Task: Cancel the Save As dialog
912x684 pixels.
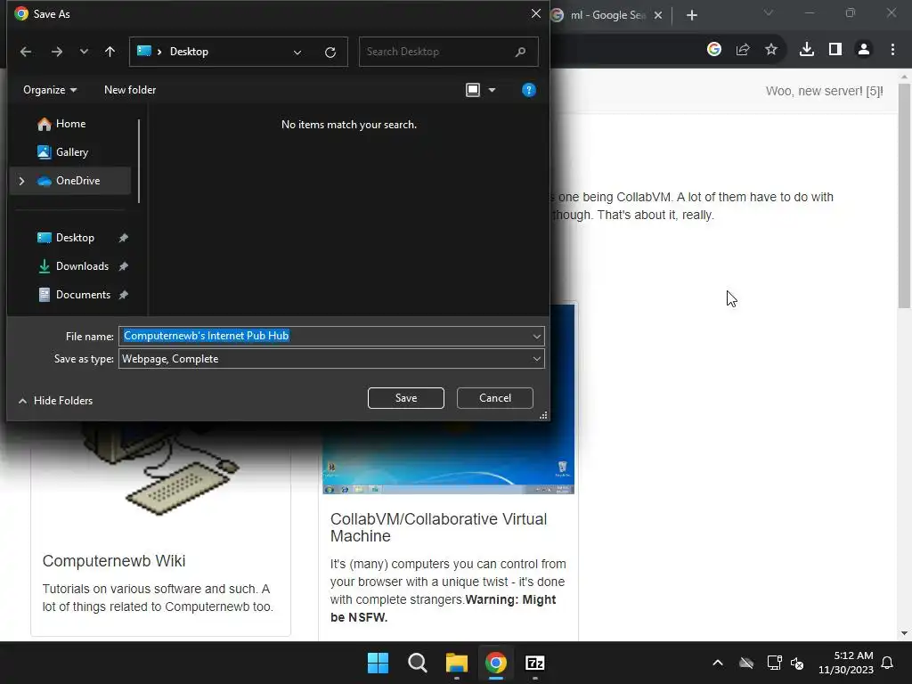Action: click(495, 398)
